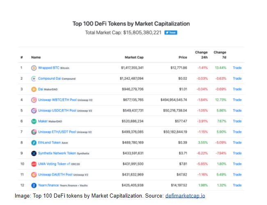Viewport: 267px width, 205px height.
Task: Click the EthLend Token icon
Action: pyautogui.click(x=34, y=142)
